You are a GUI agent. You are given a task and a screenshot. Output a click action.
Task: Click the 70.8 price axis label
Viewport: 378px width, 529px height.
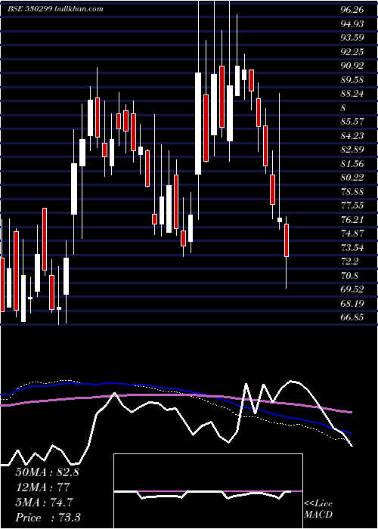(x=349, y=276)
